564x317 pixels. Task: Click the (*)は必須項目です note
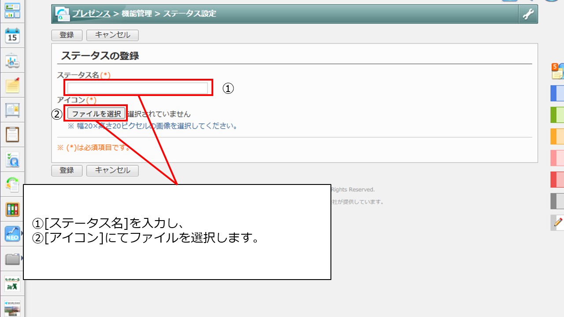click(94, 147)
